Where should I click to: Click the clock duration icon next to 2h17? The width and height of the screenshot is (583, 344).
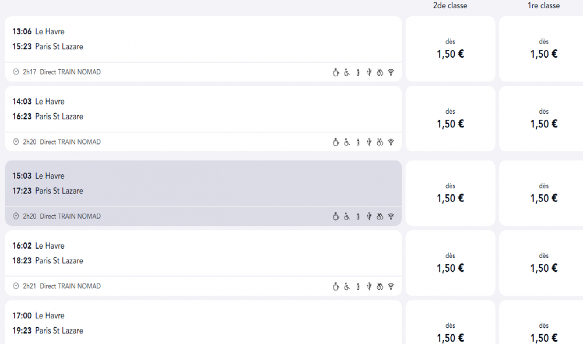(x=16, y=72)
